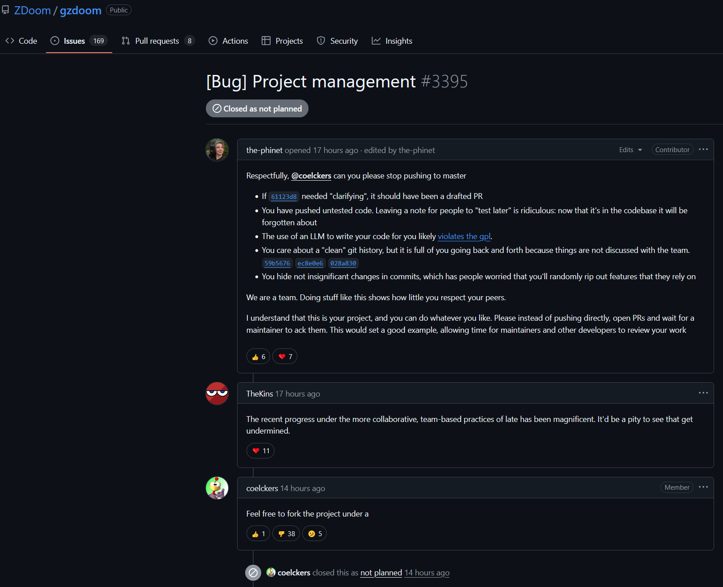Click small coelckers avatar in closed event
The width and height of the screenshot is (723, 587).
(x=271, y=572)
